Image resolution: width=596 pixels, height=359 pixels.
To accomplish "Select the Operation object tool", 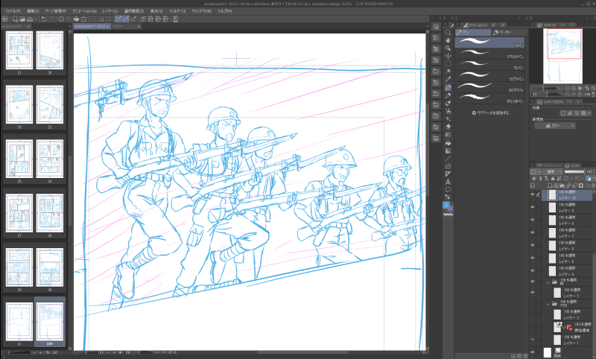I will pos(448,48).
